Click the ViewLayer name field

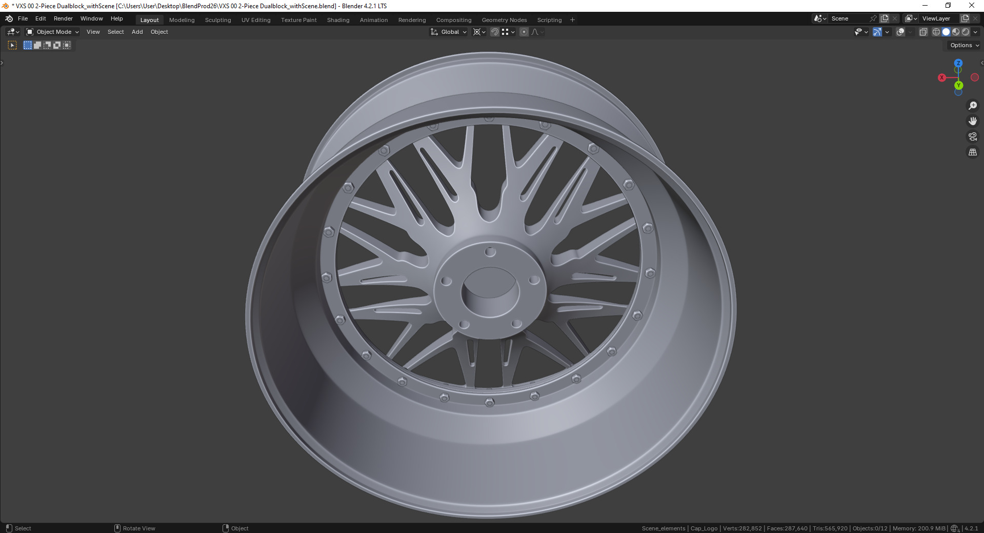click(939, 18)
